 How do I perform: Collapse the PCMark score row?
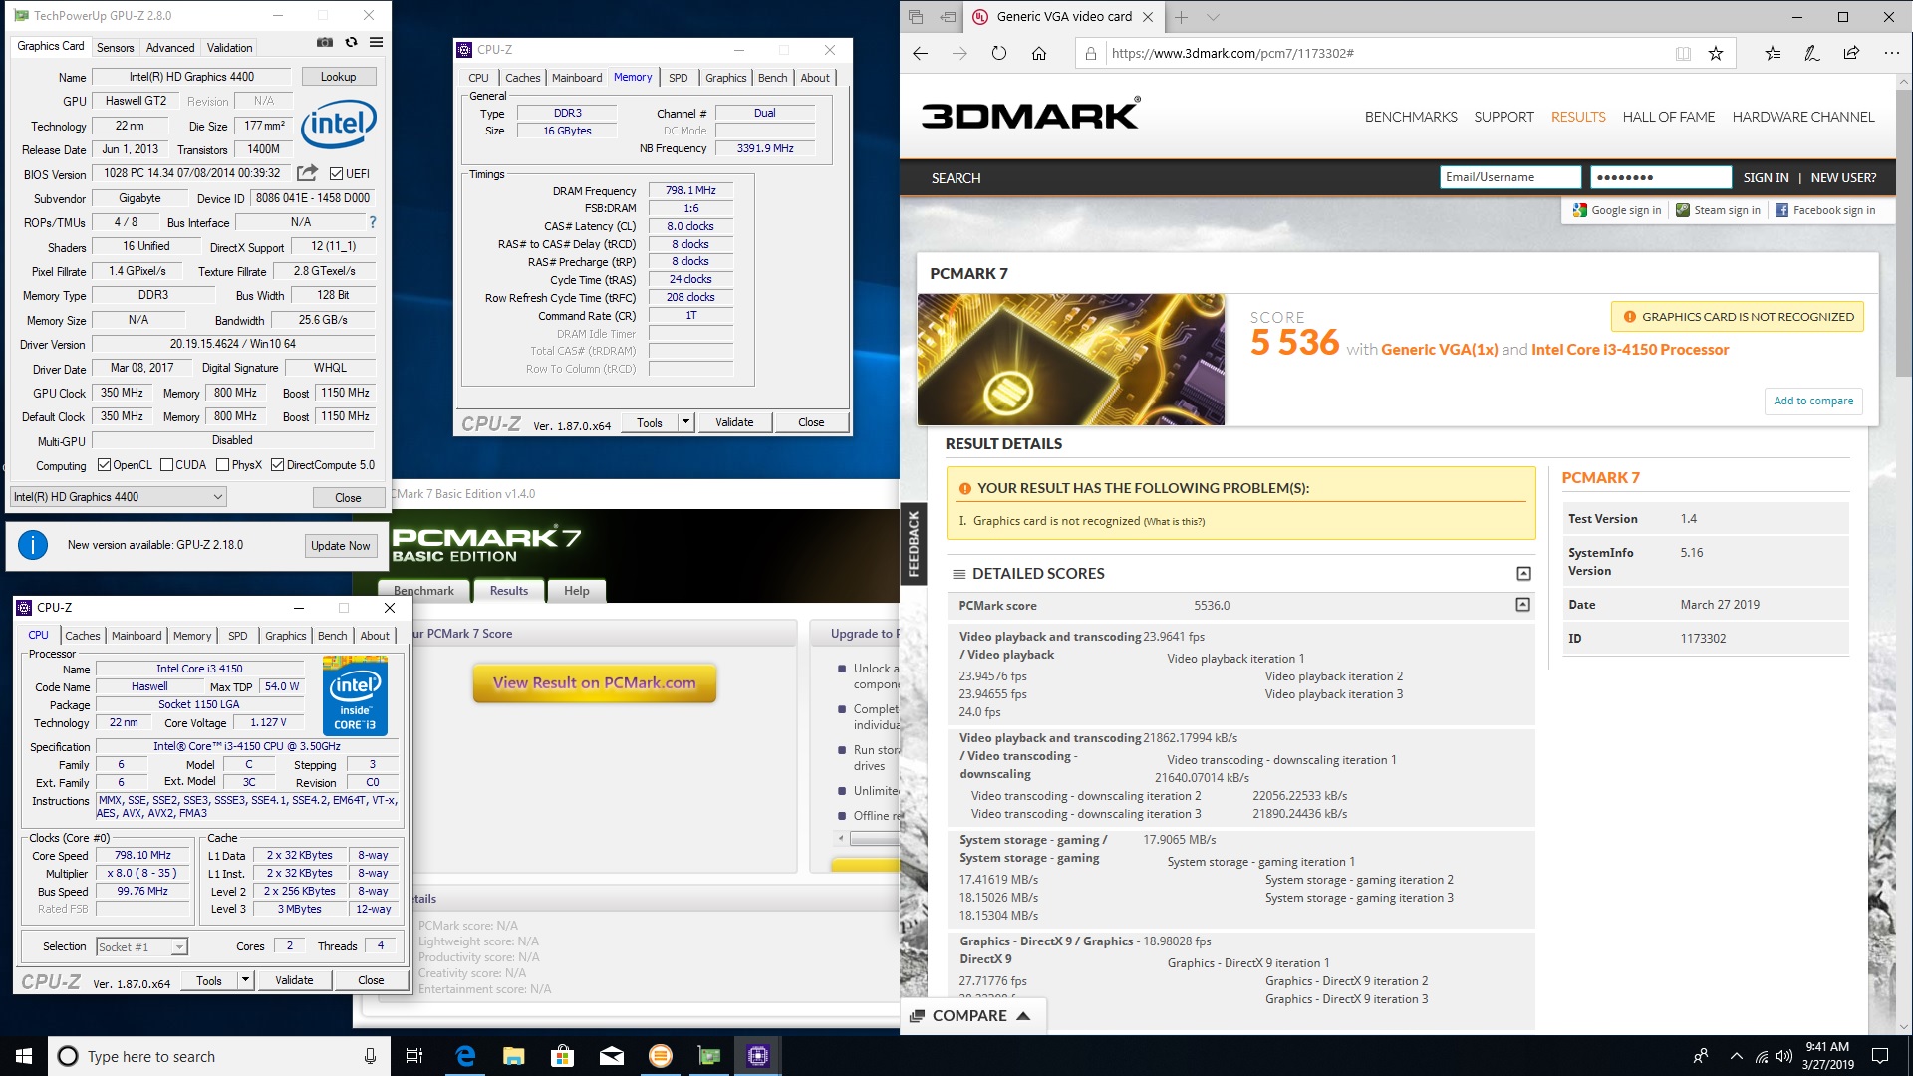tap(1522, 605)
